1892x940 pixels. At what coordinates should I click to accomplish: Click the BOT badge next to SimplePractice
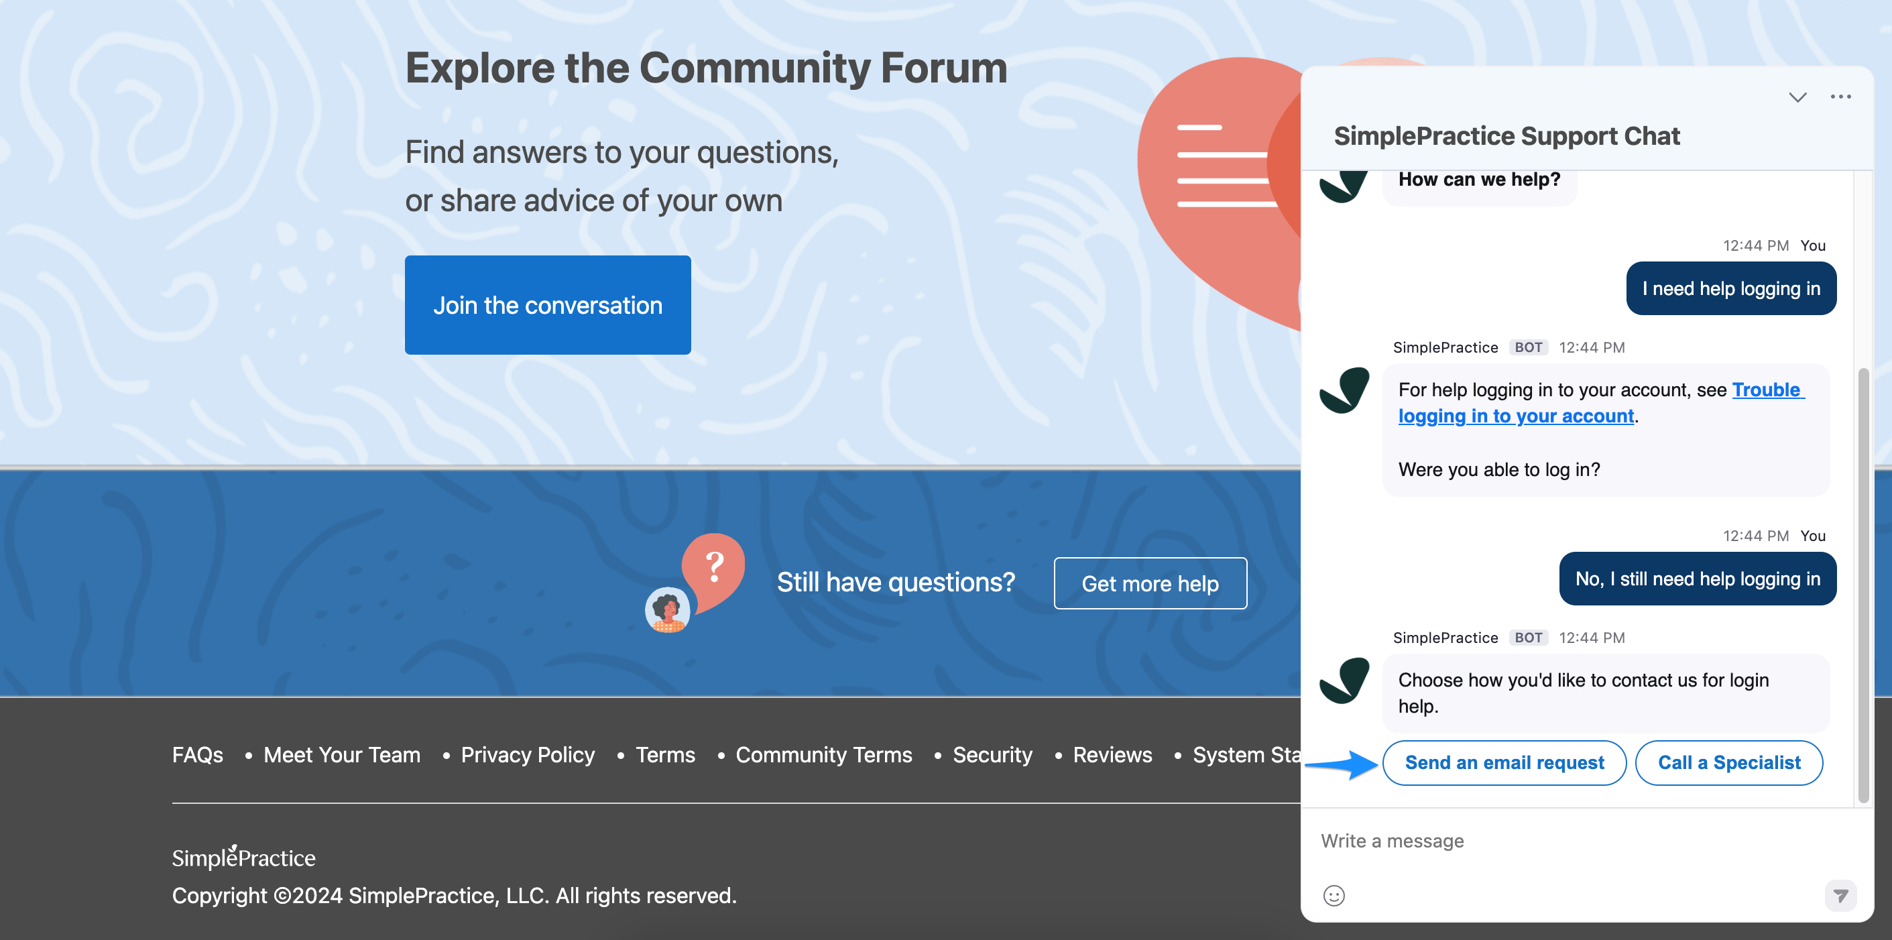1529,347
